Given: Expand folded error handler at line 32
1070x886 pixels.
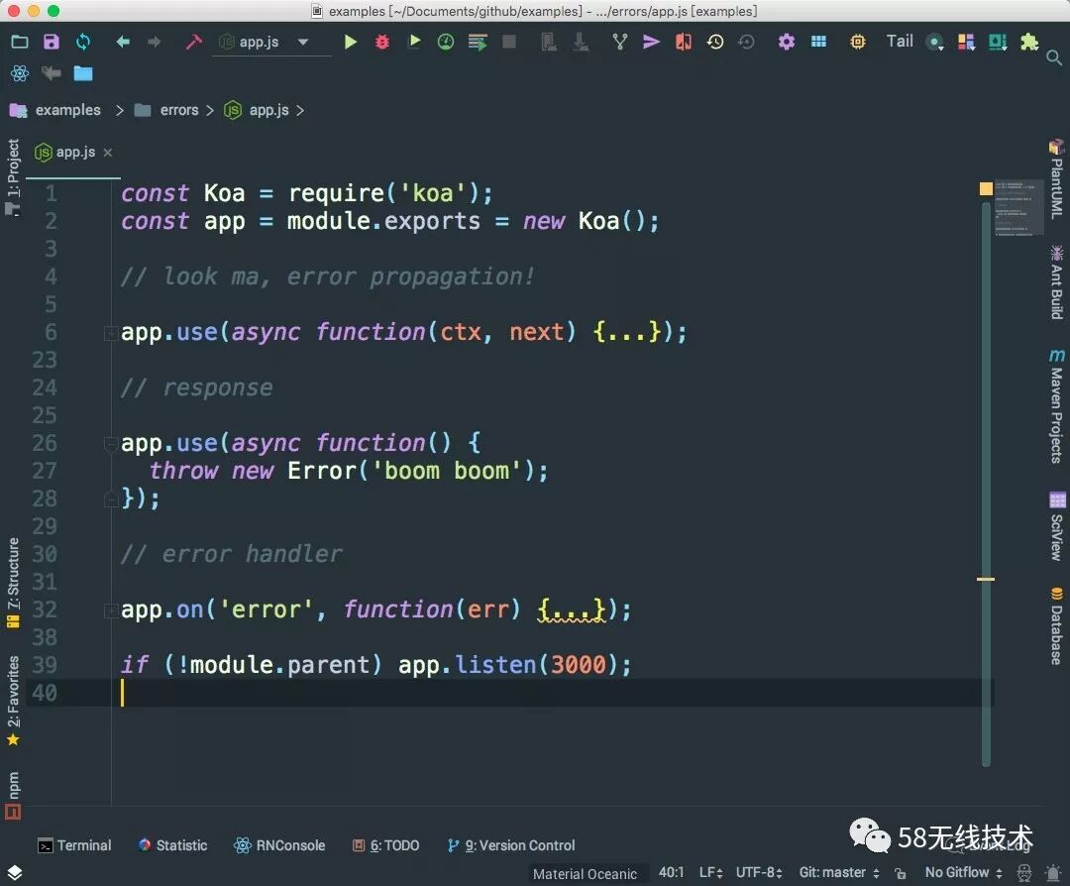Looking at the screenshot, I should pyautogui.click(x=110, y=610).
